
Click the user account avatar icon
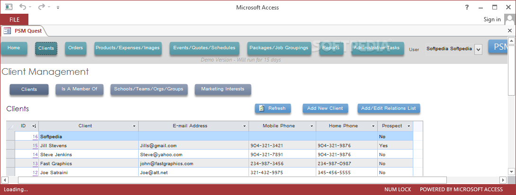[x=510, y=20]
